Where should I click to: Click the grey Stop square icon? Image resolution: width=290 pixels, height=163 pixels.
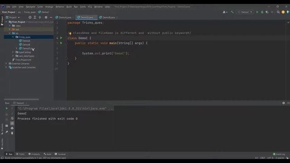pyautogui.click(x=272, y=12)
